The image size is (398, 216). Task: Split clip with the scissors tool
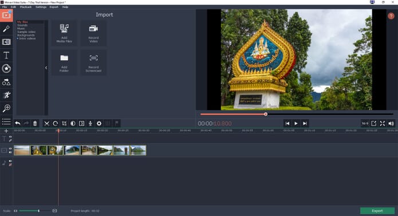47,124
